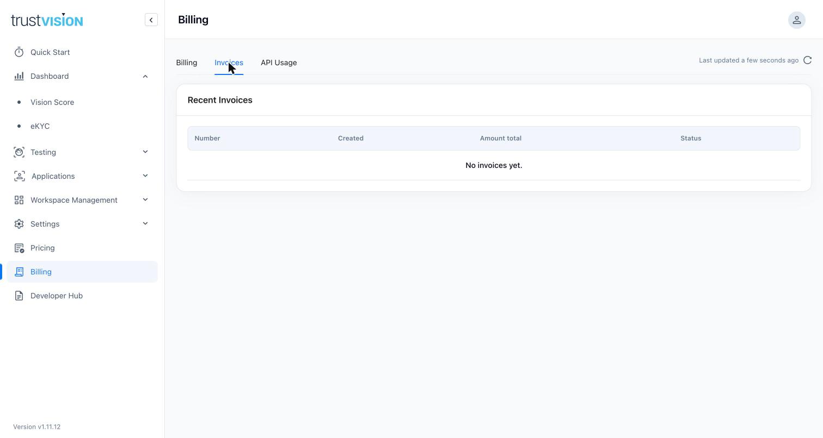Open eKYC dashboard item
Viewport: 823px width, 438px height.
(82, 126)
